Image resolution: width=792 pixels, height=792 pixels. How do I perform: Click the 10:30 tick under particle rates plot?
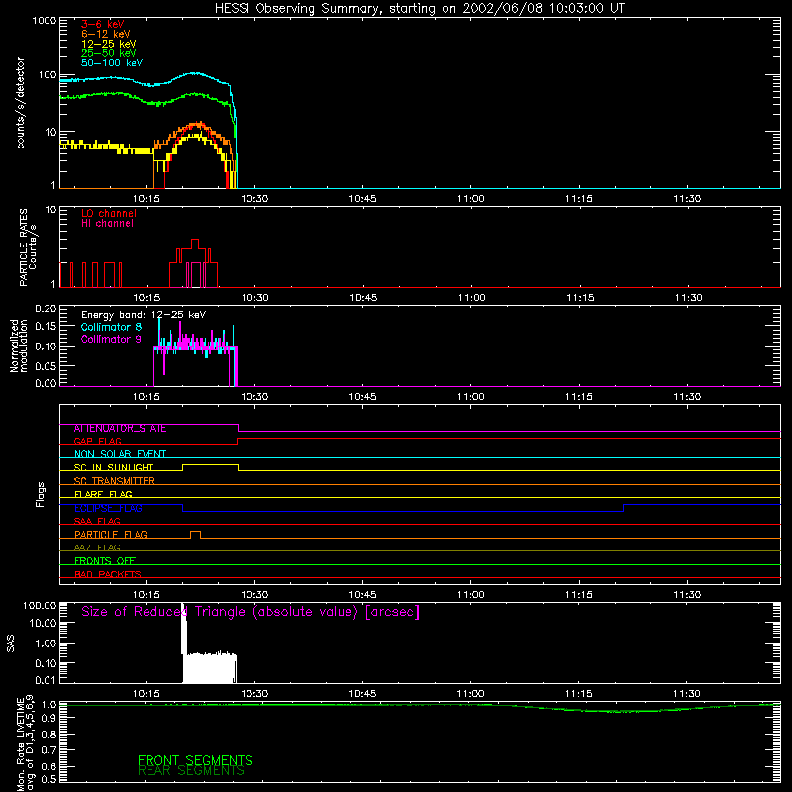click(x=255, y=298)
